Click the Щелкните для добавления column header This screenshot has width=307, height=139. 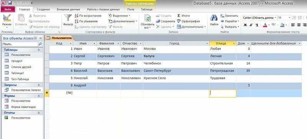[276, 43]
